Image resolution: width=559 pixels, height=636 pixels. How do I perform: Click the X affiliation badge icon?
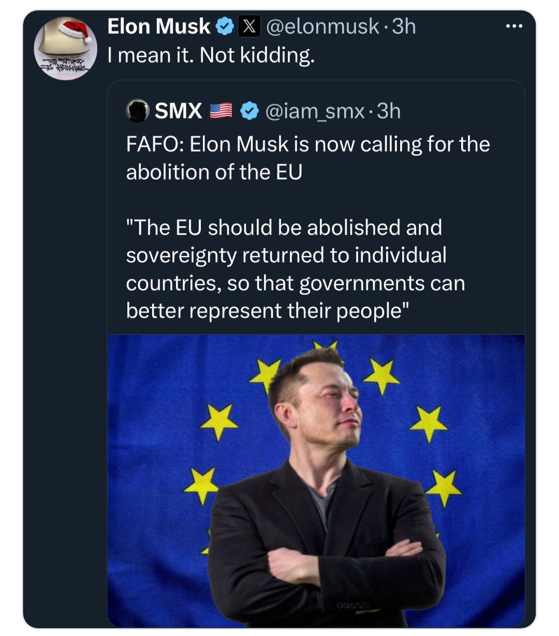(x=249, y=26)
